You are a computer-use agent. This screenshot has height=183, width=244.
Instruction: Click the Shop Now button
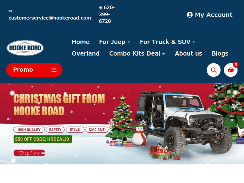click(29, 153)
